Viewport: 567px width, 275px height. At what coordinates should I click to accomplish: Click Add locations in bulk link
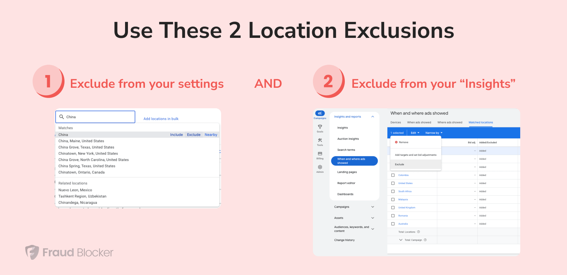(x=161, y=119)
